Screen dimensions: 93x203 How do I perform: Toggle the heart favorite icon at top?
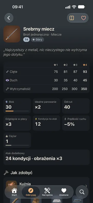click(x=83, y=18)
